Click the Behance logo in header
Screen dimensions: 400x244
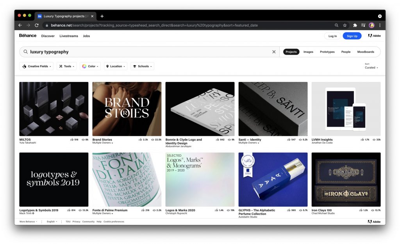28,36
